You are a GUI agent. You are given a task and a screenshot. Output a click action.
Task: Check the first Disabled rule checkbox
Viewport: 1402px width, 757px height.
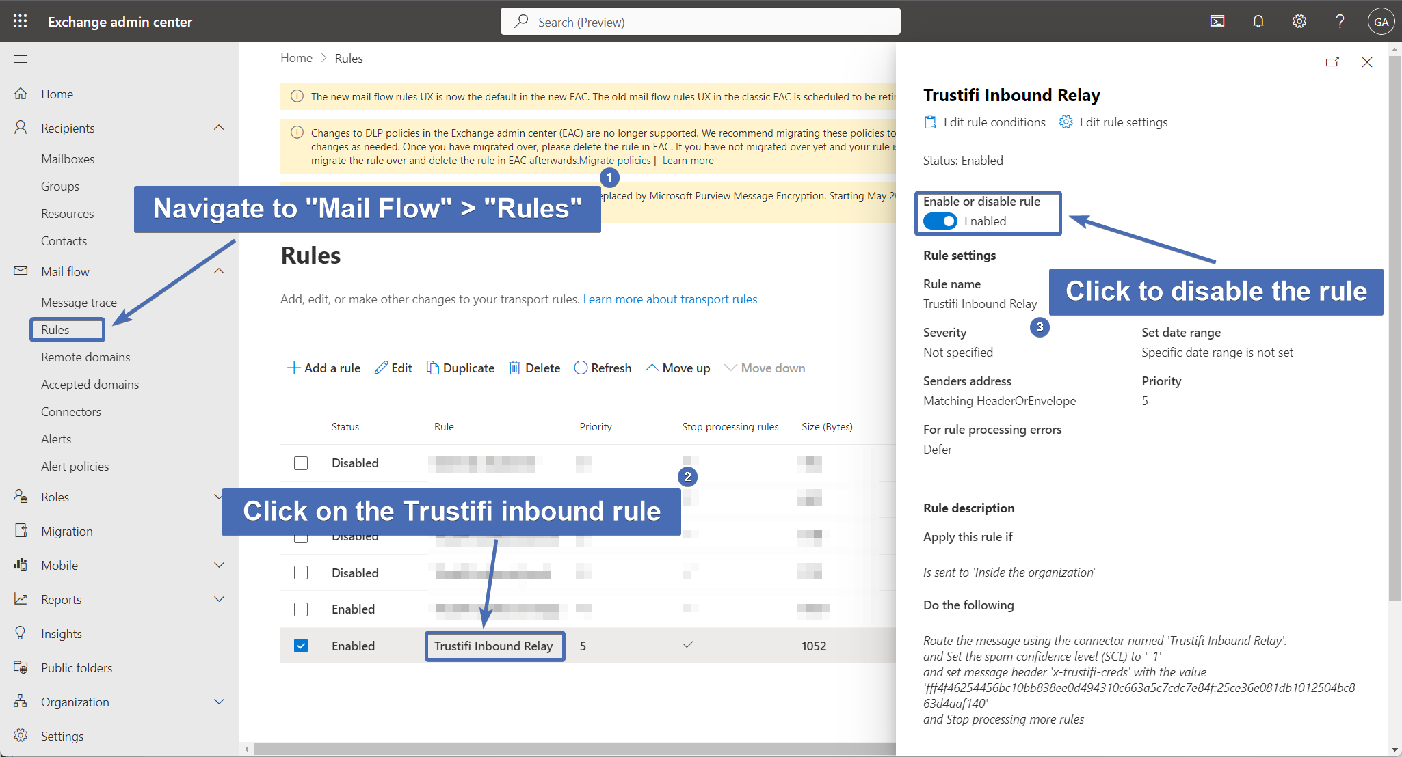click(301, 463)
